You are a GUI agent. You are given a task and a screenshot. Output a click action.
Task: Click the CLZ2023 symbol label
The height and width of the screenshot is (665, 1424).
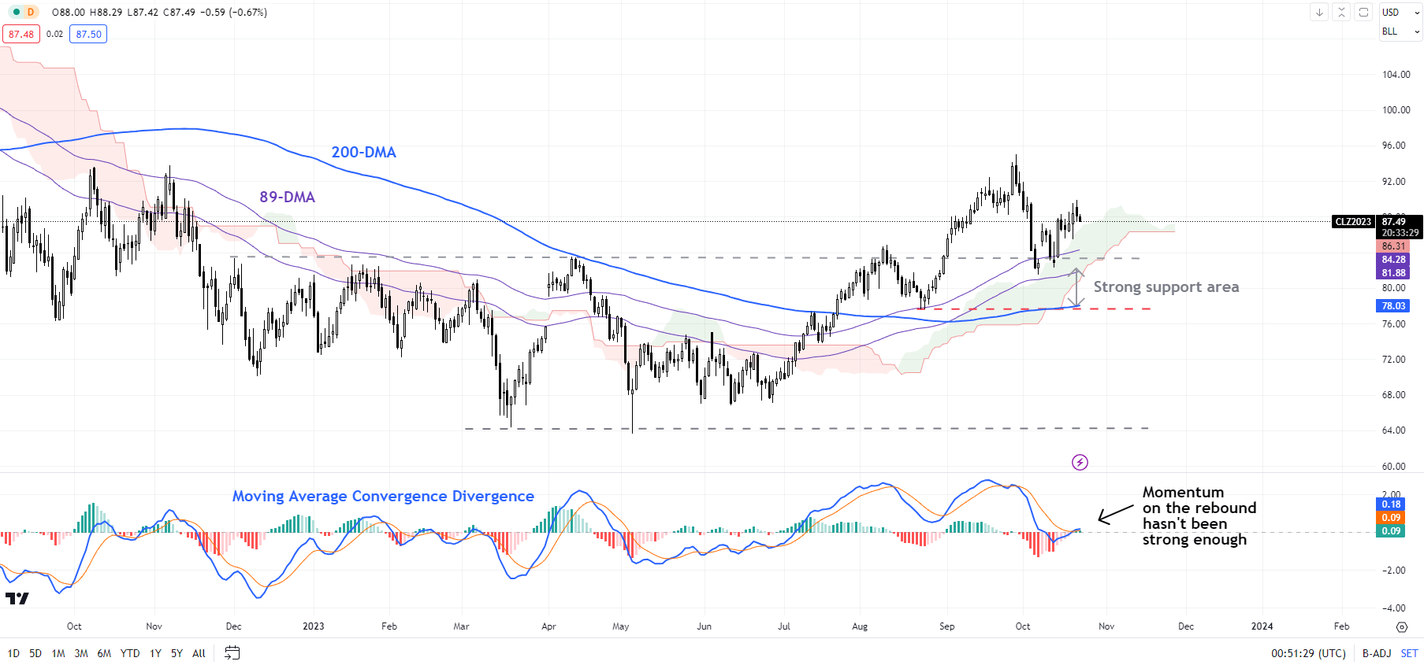tap(1353, 222)
